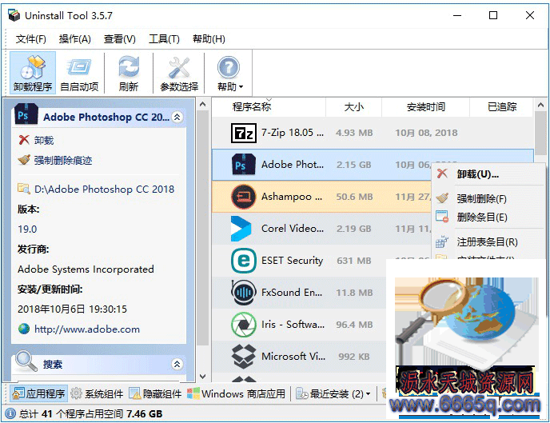Select the Adobe Photoshop list icon

[244, 165]
